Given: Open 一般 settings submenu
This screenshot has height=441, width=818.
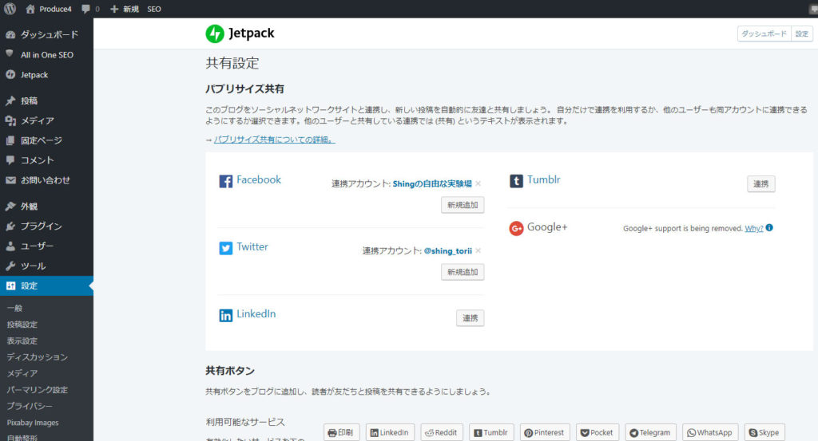Looking at the screenshot, I should (14, 308).
